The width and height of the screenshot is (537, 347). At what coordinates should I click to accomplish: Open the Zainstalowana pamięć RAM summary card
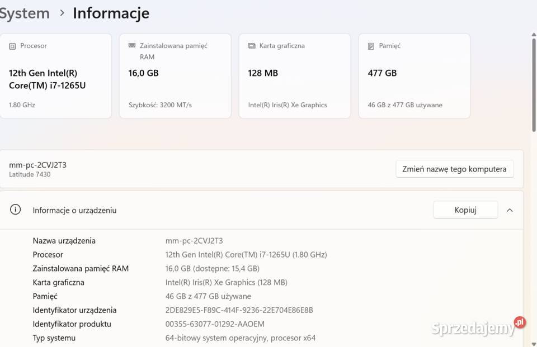[175, 76]
